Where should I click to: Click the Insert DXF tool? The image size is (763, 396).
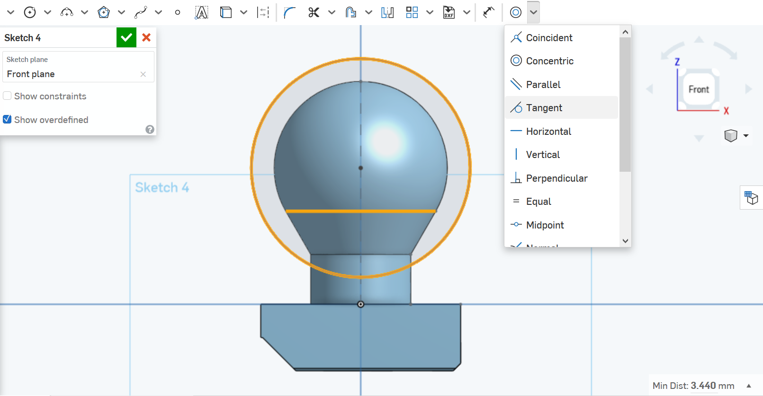449,12
